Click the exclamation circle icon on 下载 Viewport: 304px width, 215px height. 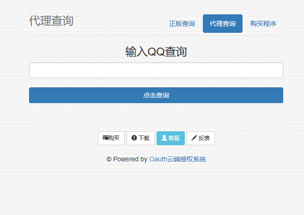coord(134,138)
